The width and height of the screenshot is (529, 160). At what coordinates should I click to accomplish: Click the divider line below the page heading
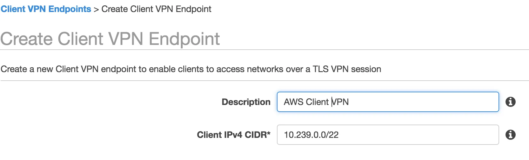264,50
